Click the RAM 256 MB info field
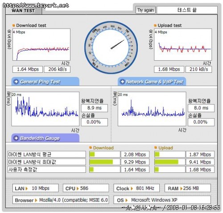The image size is (223, 213). point(188,188)
